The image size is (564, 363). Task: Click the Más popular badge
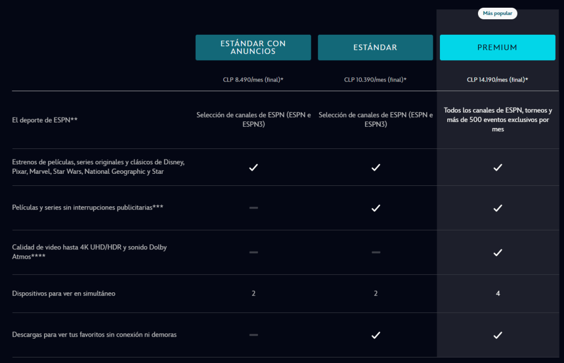[x=497, y=13]
